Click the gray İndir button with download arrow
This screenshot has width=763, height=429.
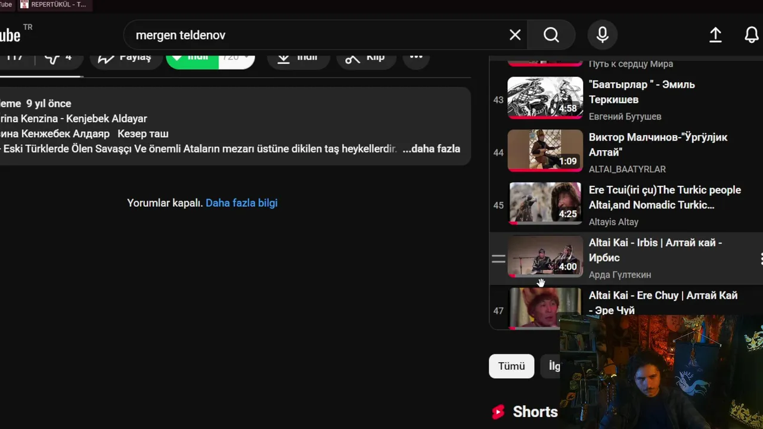coord(299,57)
